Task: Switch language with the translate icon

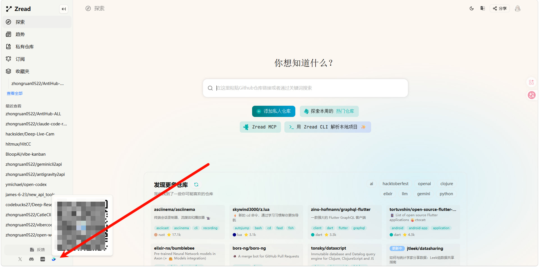Action: tap(483, 8)
